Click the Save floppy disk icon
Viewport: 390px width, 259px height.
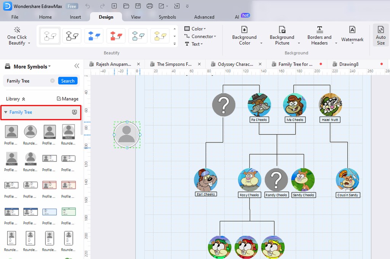[x=138, y=6]
